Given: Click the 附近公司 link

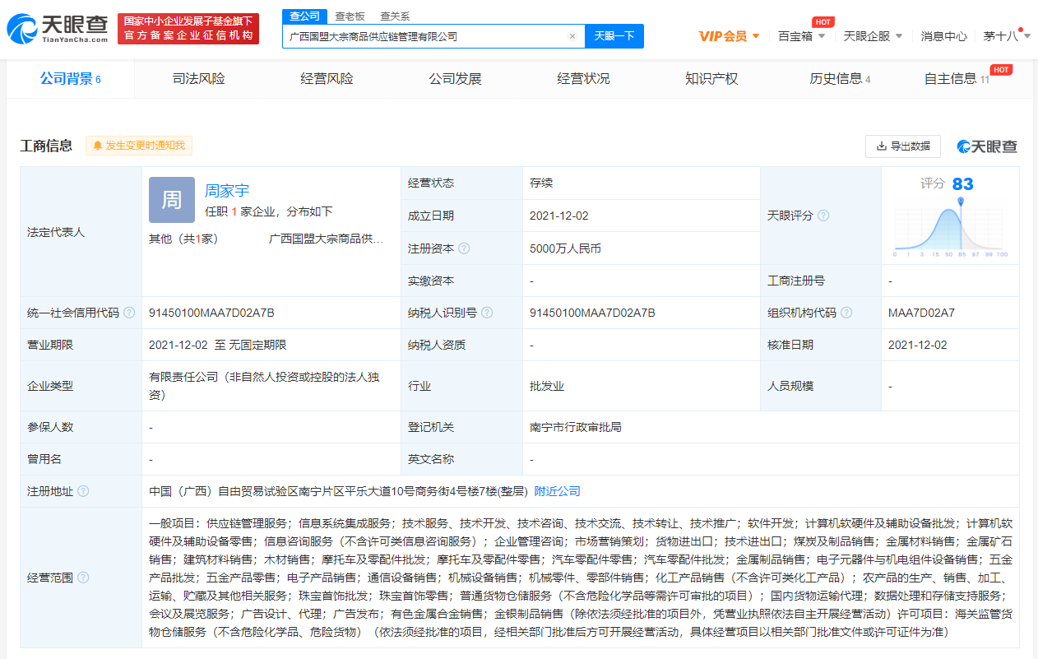Looking at the screenshot, I should [557, 491].
